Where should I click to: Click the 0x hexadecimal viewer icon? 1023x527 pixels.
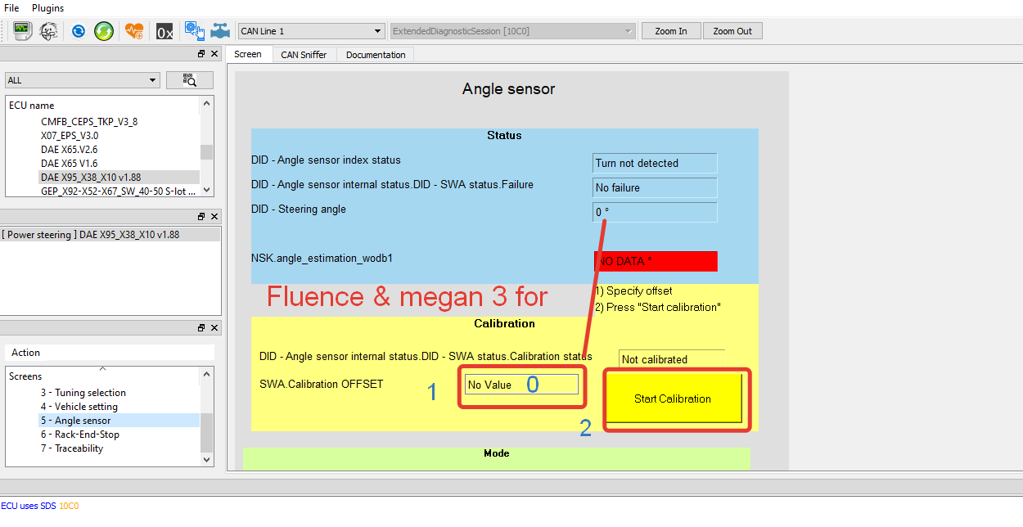(x=164, y=30)
